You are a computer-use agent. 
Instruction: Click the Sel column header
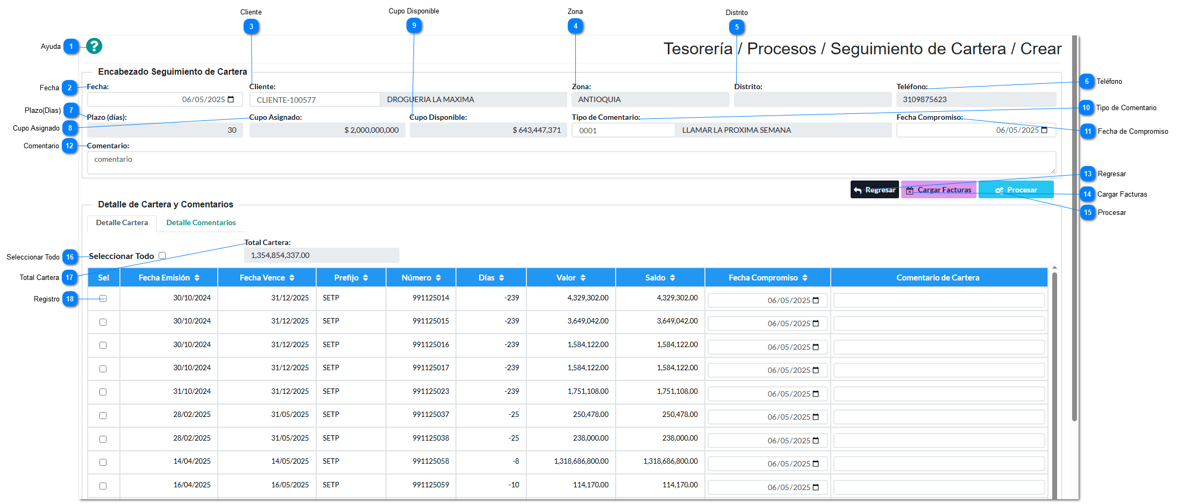pos(104,278)
